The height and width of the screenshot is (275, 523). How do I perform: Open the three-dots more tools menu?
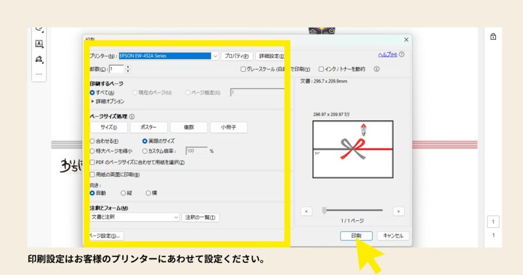[x=39, y=74]
